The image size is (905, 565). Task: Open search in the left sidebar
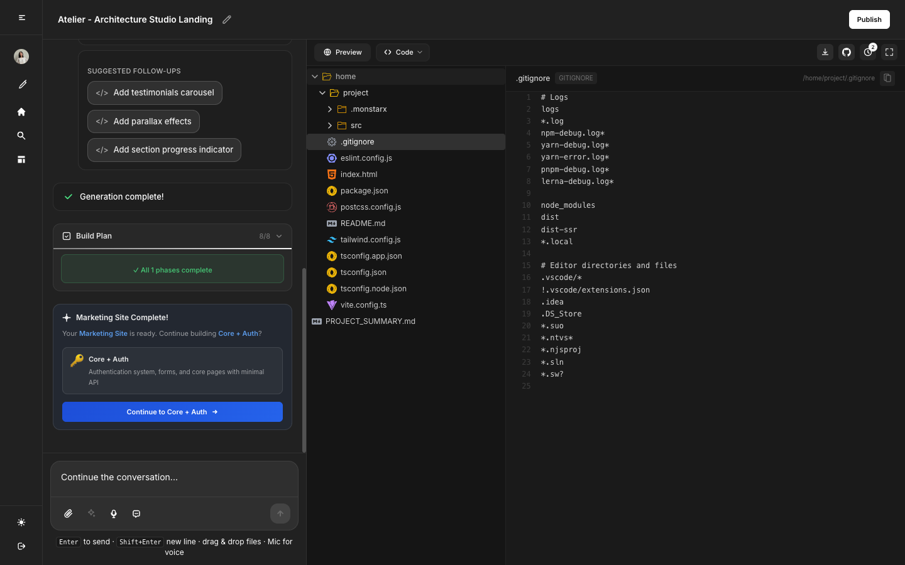click(21, 136)
